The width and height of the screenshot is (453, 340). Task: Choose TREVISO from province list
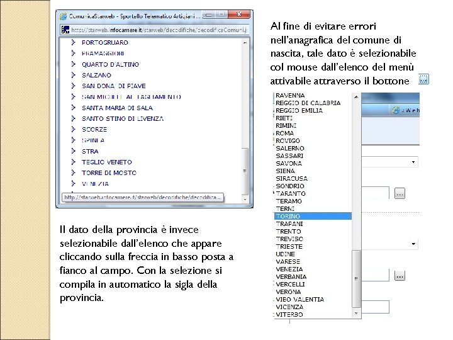click(x=289, y=239)
